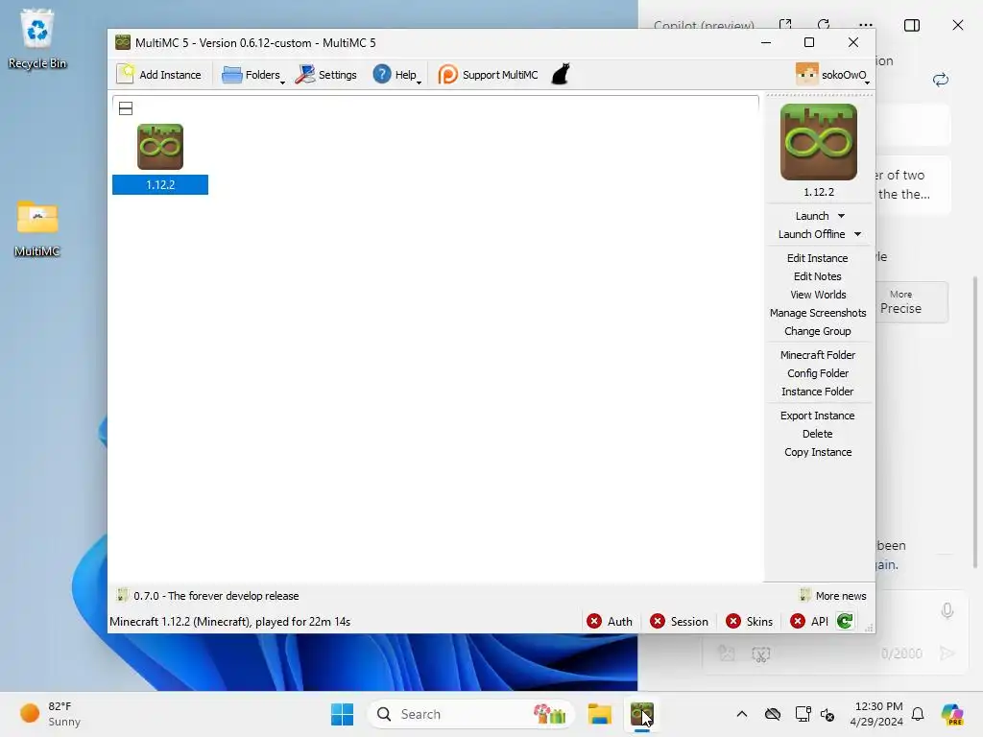Click the Skins status error icon
This screenshot has width=983, height=737.
pyautogui.click(x=732, y=621)
